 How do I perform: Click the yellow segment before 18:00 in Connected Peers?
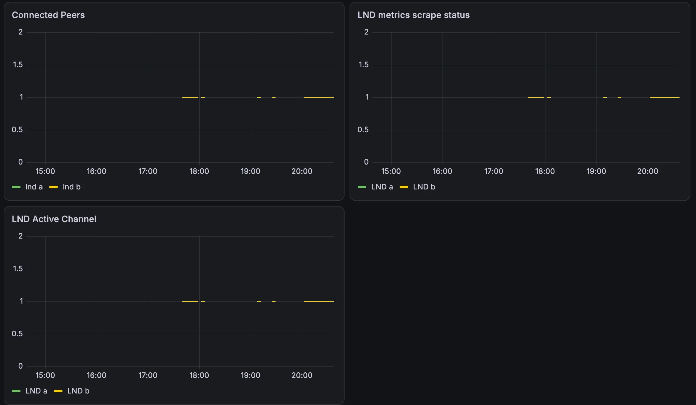point(190,97)
